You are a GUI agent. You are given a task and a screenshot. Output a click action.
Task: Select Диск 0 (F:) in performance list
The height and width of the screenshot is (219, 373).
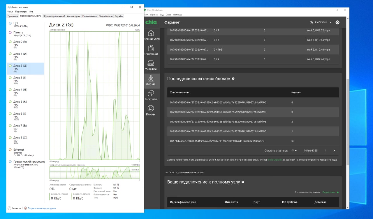coord(26,44)
